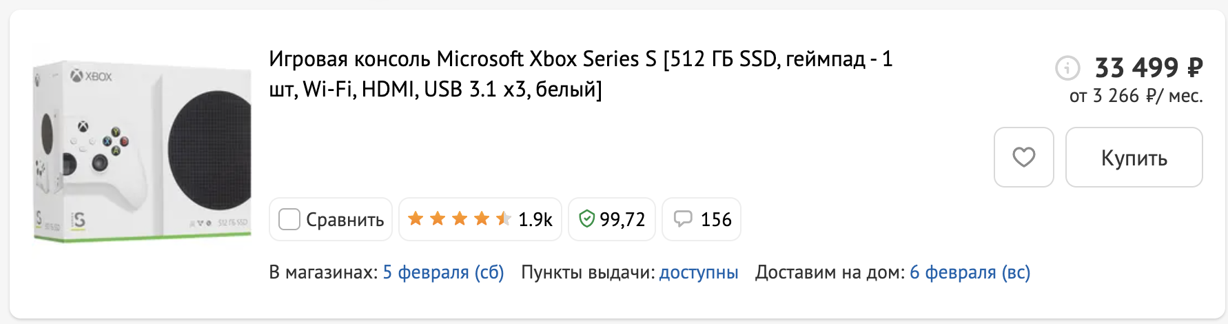Click the доступны pickup points link
Image resolution: width=1228 pixels, height=324 pixels.
point(698,272)
